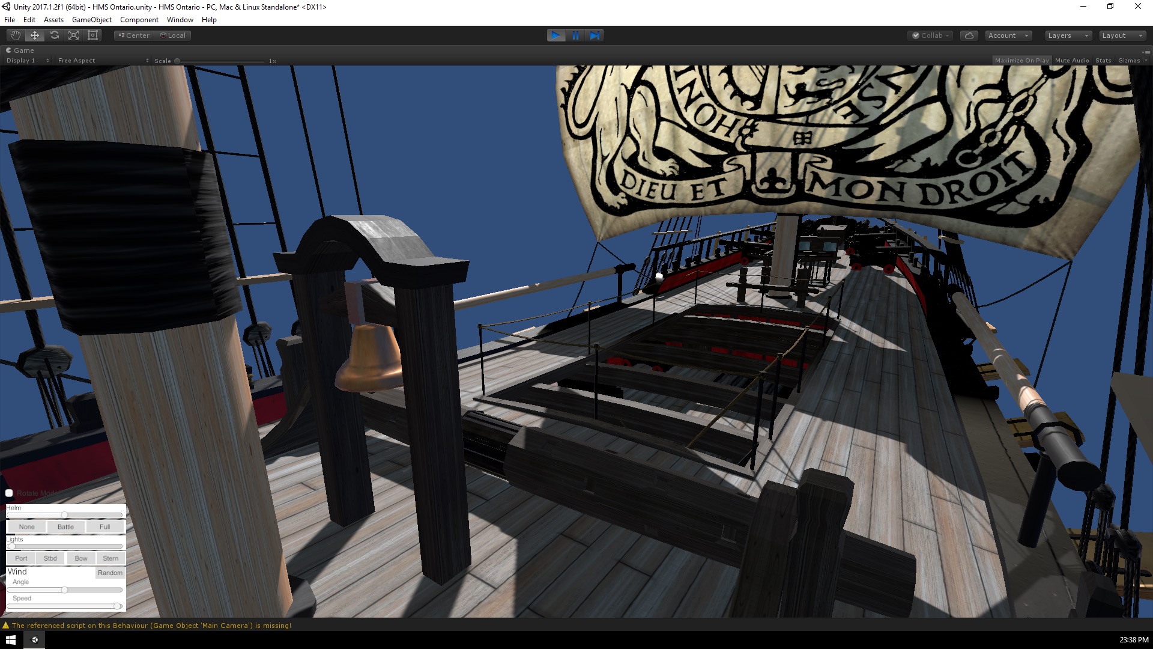Viewport: 1153px width, 649px height.
Task: Open the Component menu
Action: tap(139, 20)
